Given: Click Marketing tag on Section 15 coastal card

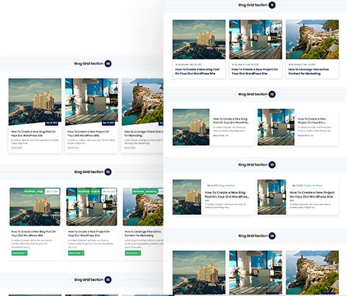Looking at the screenshot, I should click(151, 191).
